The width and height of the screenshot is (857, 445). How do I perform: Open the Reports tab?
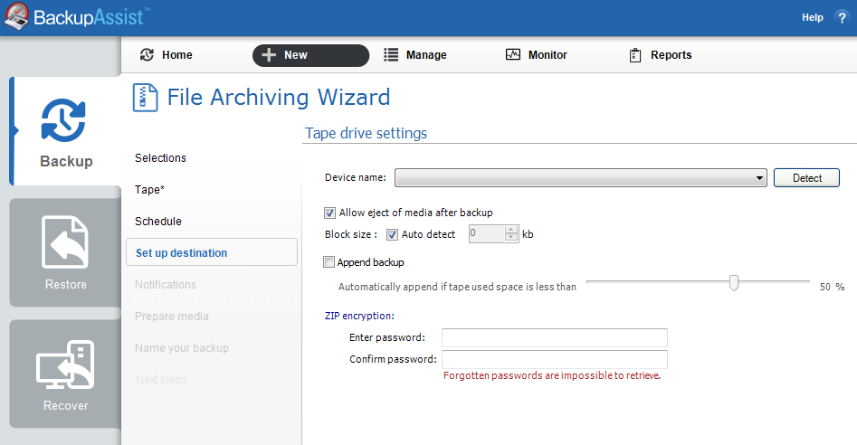pos(660,55)
